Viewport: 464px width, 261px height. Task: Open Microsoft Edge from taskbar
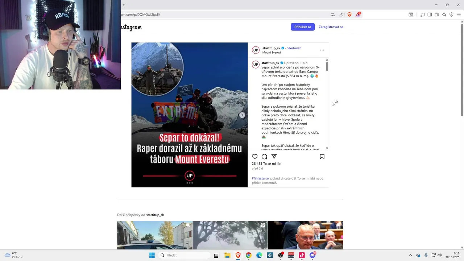259,255
